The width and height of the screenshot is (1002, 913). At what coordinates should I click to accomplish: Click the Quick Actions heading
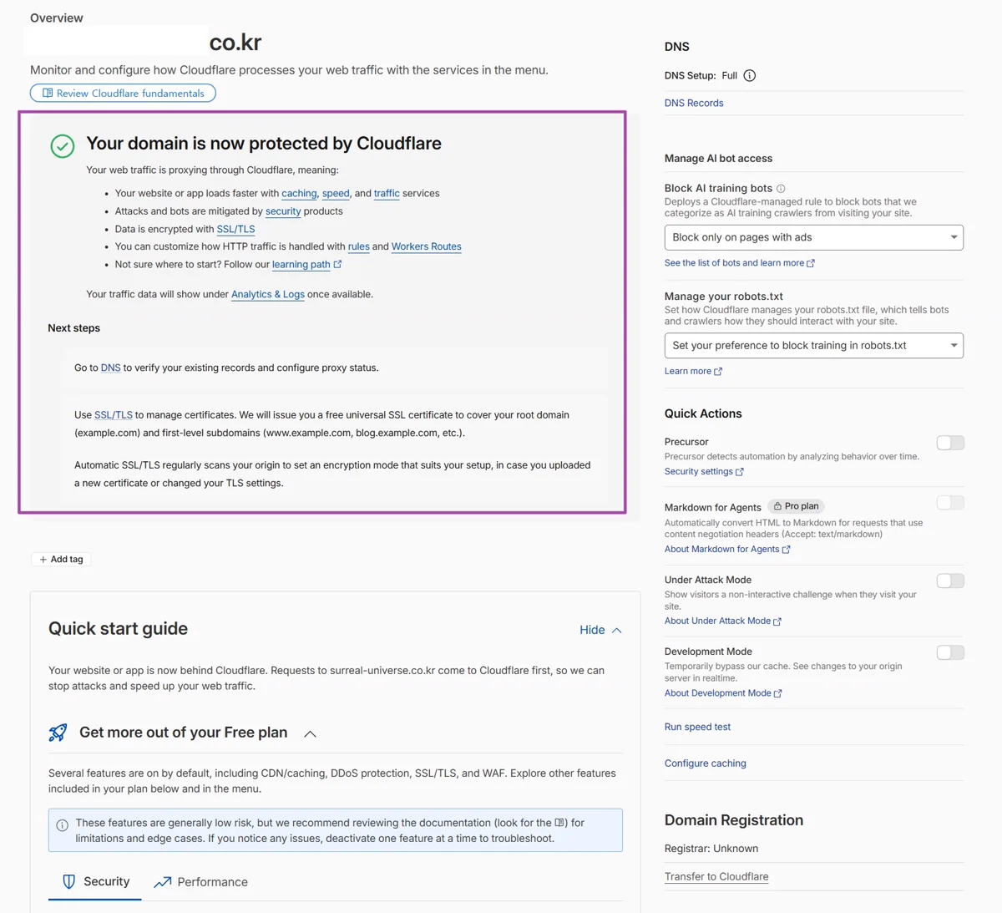coord(703,413)
